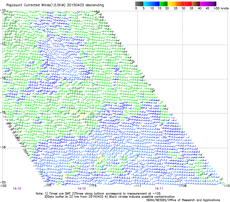The width and height of the screenshot is (230, 202).
Task: Click the 14:11 time label
Action: point(159,189)
